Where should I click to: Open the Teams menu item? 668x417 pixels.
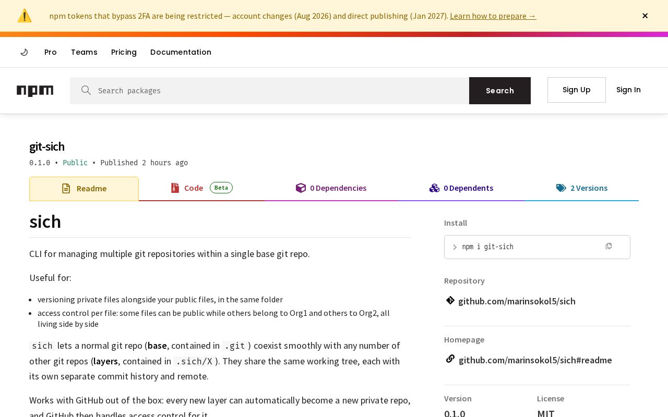pyautogui.click(x=84, y=52)
